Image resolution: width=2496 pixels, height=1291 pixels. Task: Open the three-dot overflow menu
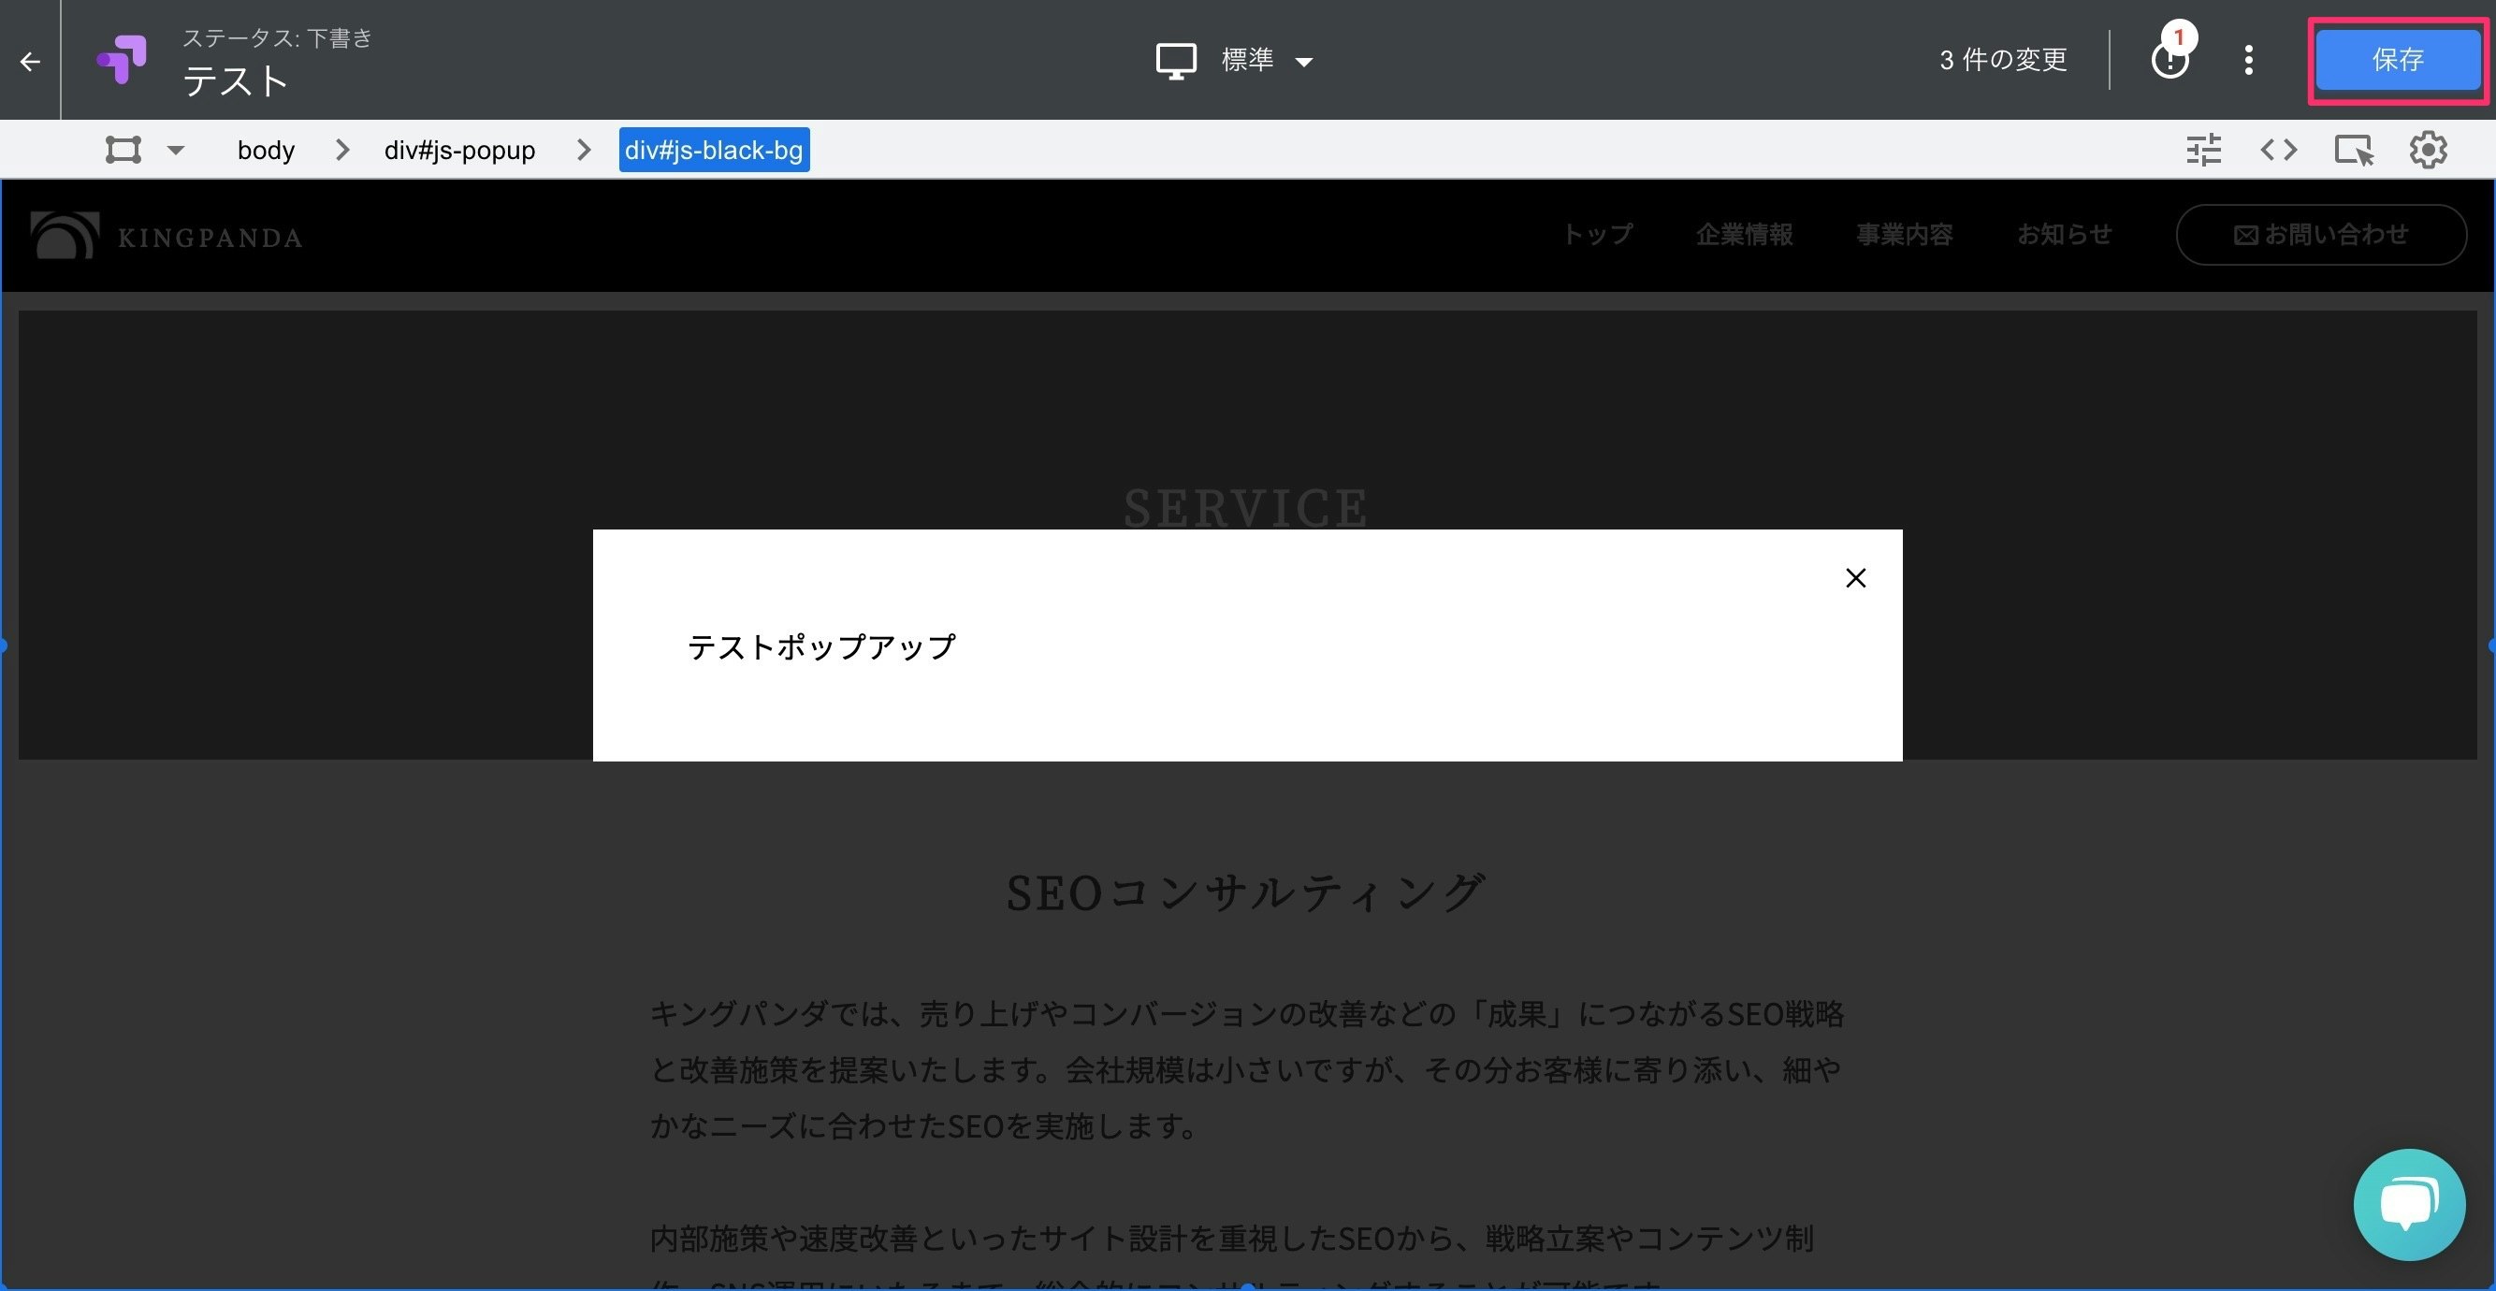pos(2248,60)
